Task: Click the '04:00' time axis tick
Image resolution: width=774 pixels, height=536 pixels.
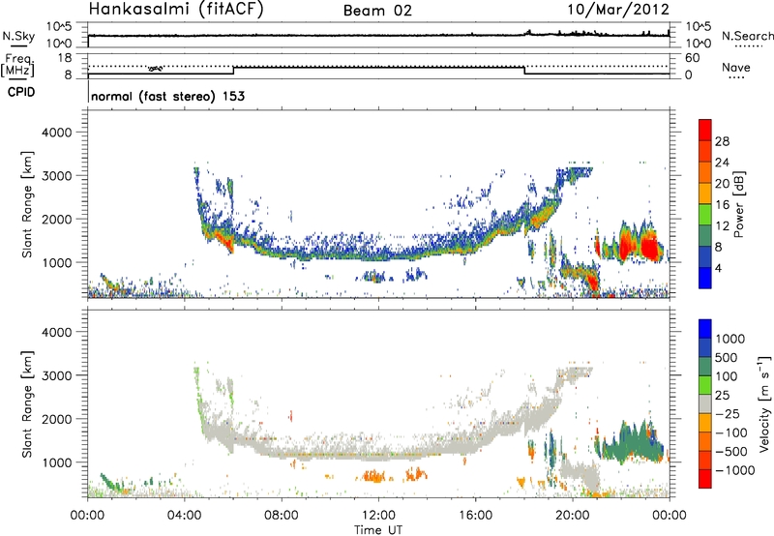Action: coord(185,516)
